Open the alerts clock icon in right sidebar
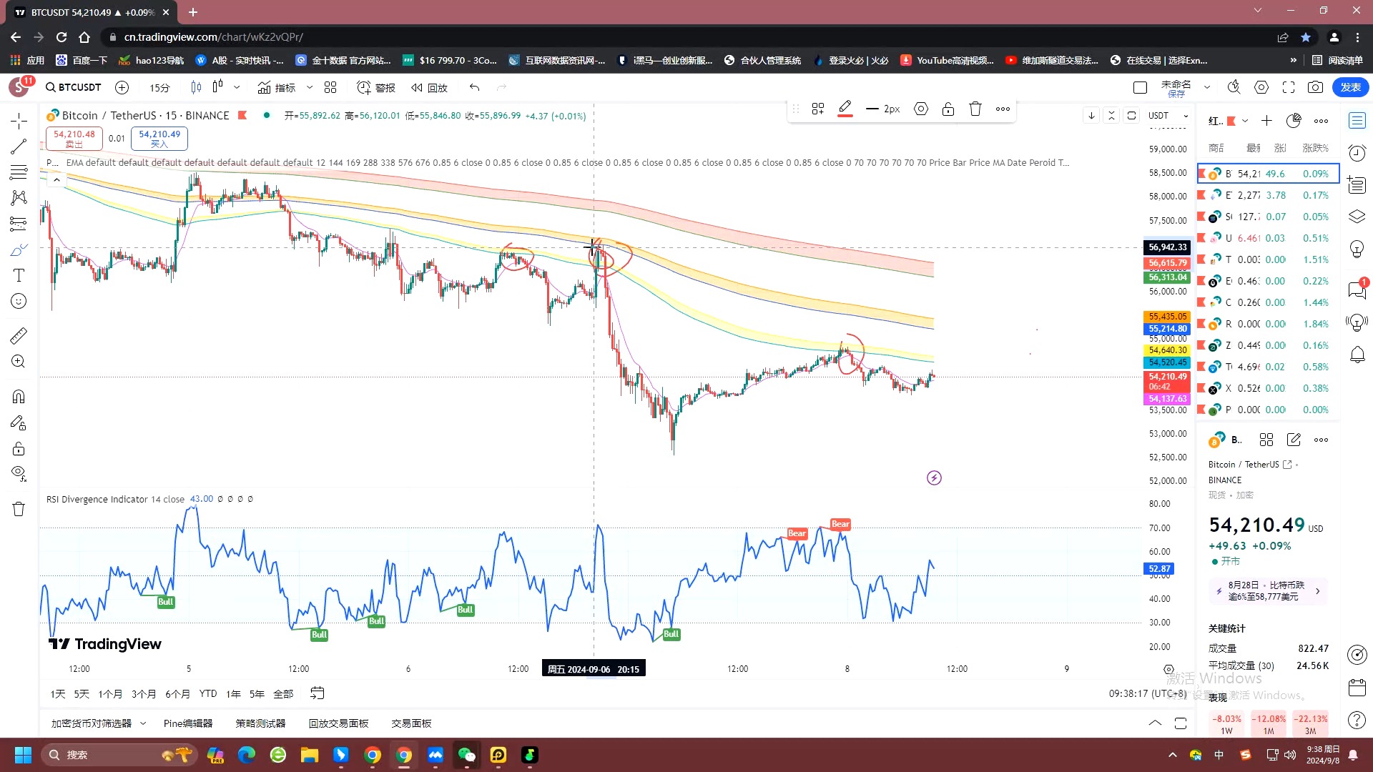1373x772 pixels. [x=1357, y=152]
